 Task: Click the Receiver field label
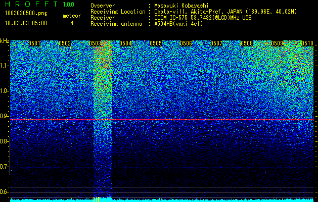[103, 18]
